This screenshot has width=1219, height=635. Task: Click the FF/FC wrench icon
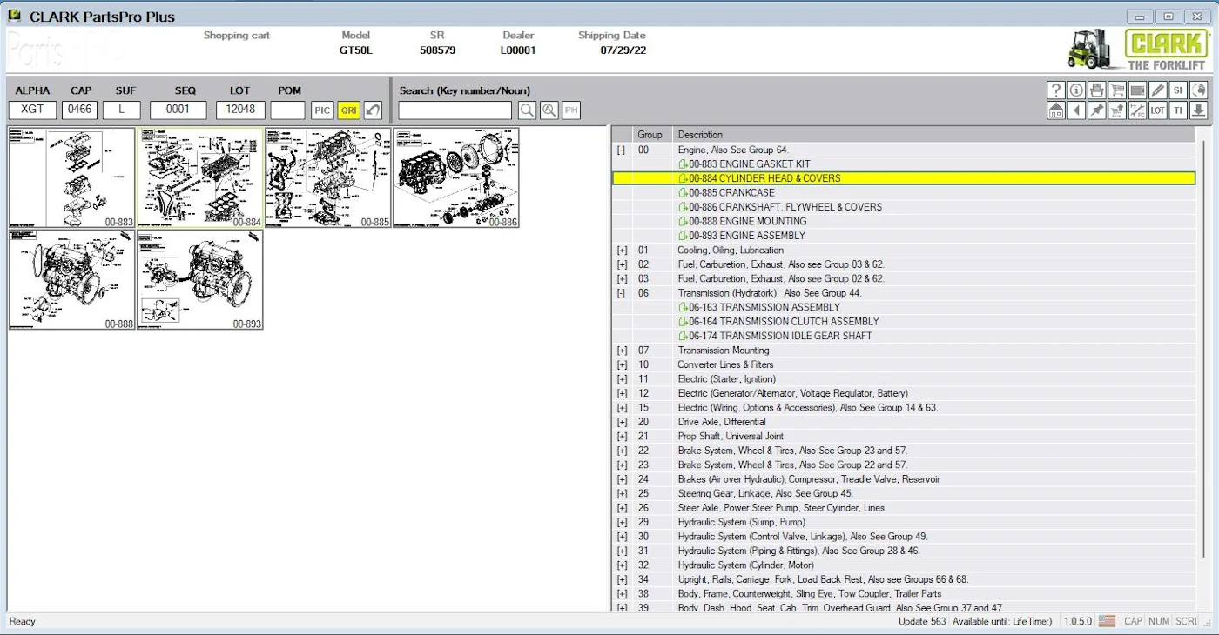1137,110
